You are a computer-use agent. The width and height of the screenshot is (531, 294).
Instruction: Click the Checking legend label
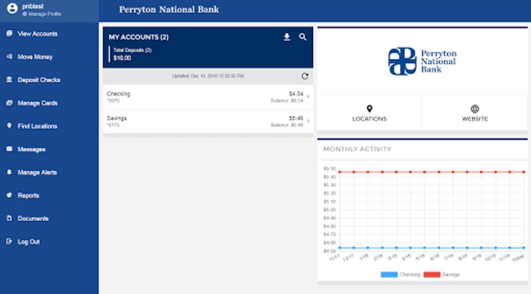410,274
